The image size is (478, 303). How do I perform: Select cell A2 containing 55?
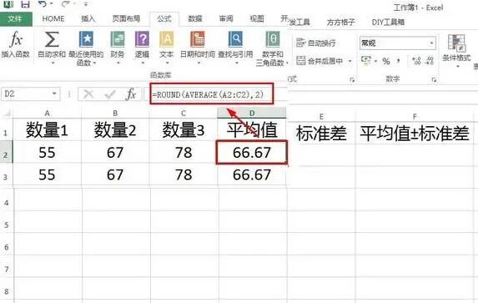(x=48, y=152)
